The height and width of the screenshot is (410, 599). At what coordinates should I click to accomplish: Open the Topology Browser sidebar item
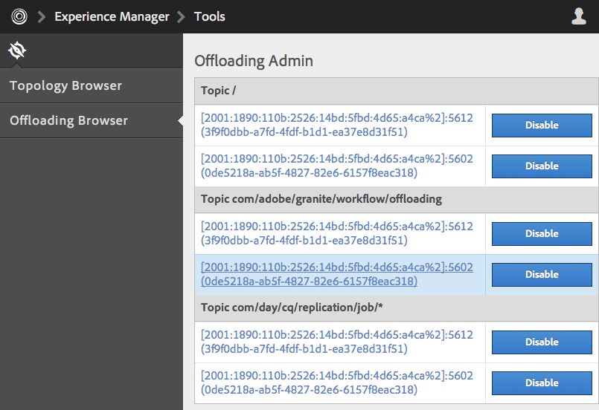tap(65, 86)
